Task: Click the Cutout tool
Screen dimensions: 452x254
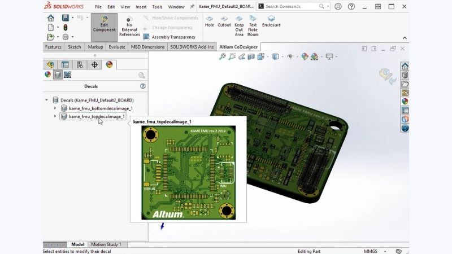Action: tap(224, 21)
